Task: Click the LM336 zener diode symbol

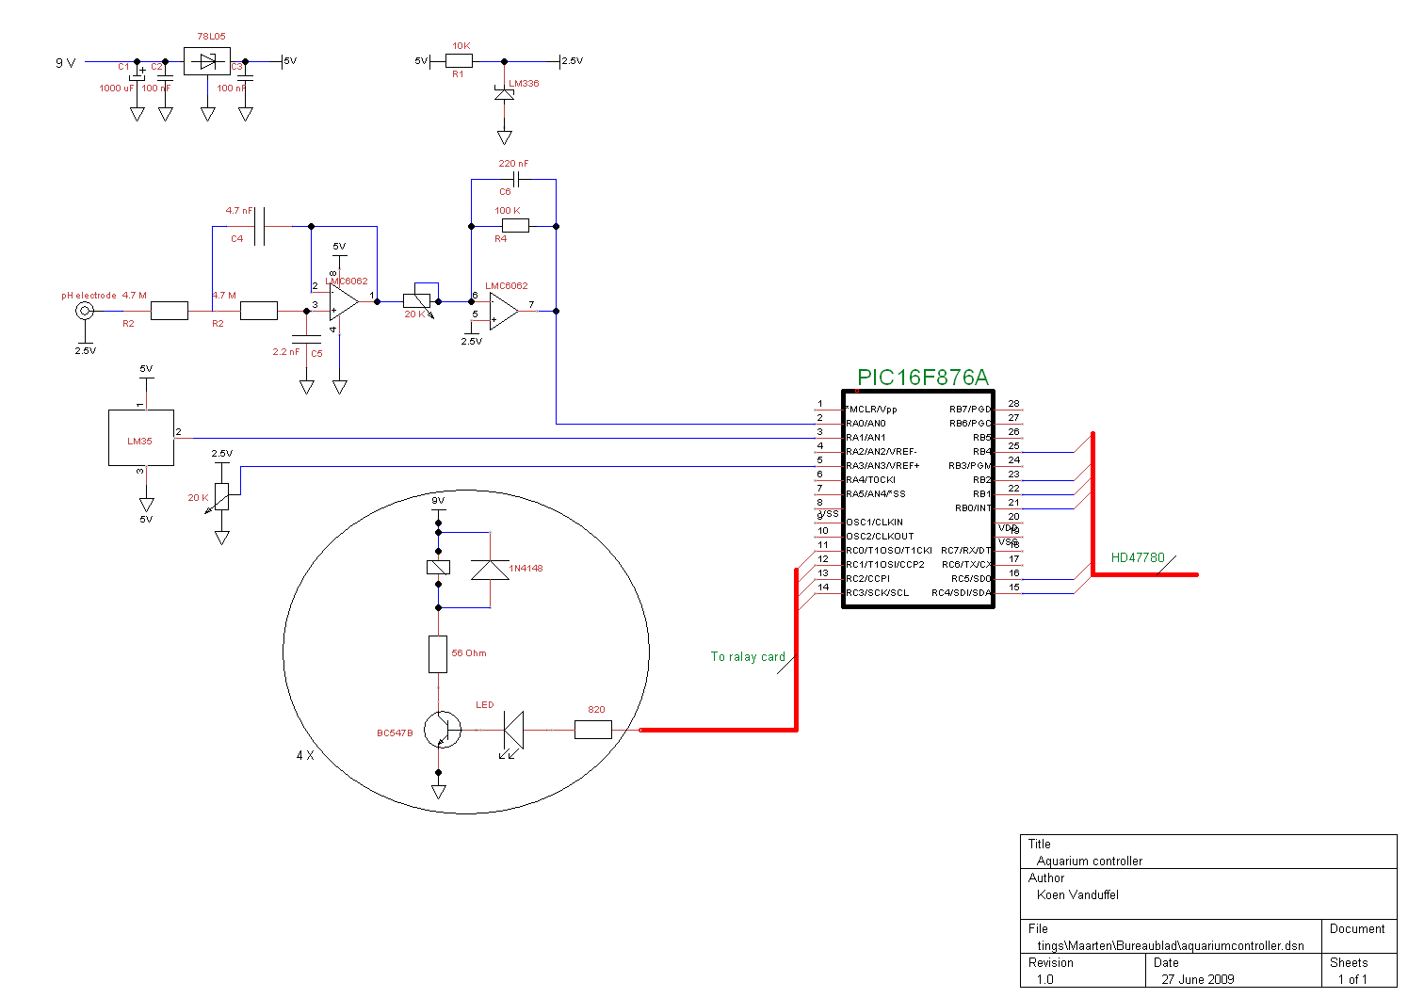Action: click(505, 94)
